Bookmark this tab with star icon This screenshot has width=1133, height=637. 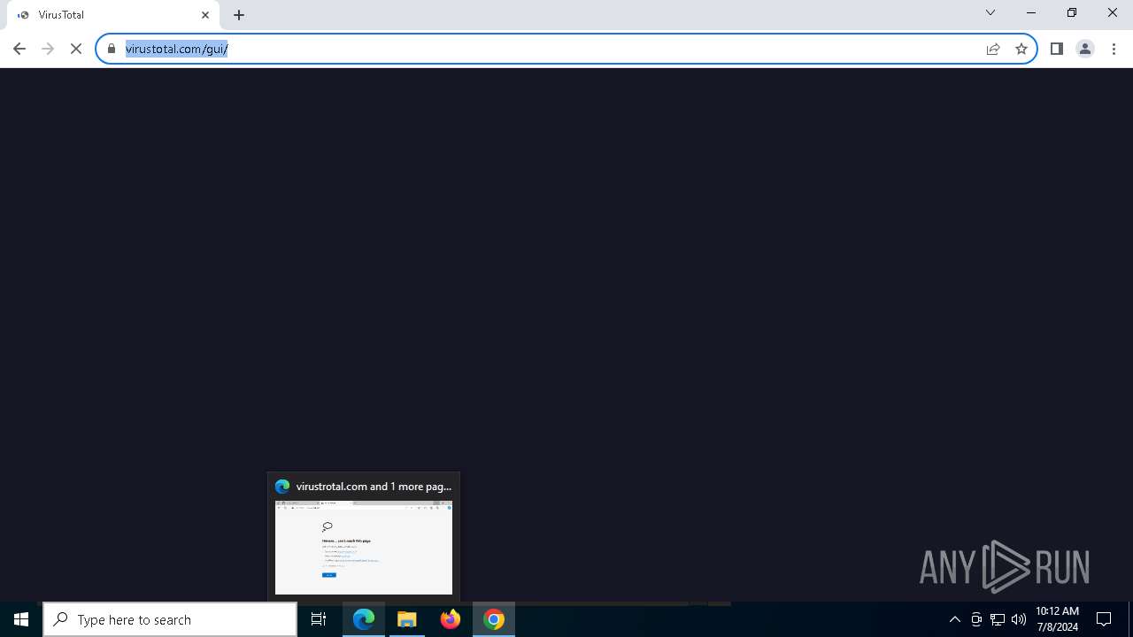click(1021, 49)
